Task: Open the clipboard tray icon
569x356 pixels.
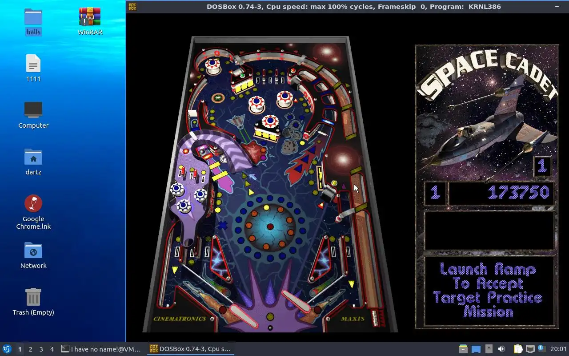Action: pos(518,349)
